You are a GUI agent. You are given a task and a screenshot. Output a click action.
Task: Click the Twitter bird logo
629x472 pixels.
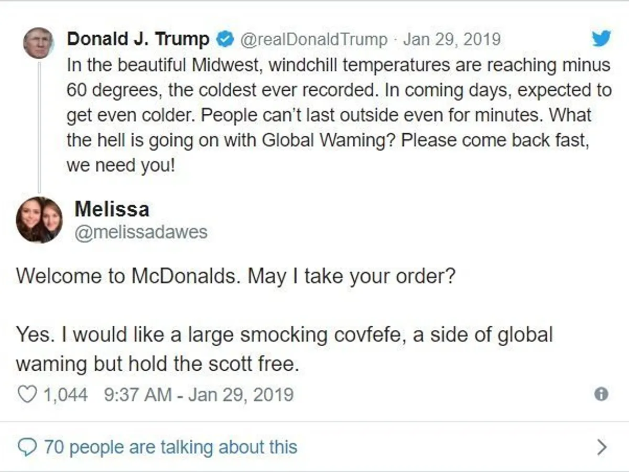(x=601, y=38)
